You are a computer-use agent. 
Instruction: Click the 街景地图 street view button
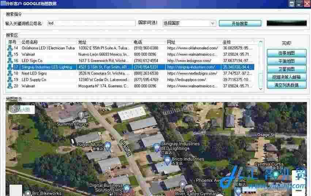click(287, 53)
